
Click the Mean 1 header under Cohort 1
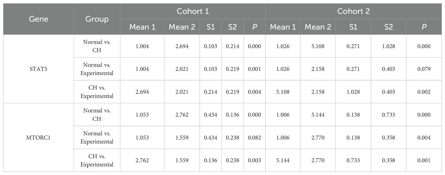pyautogui.click(x=142, y=27)
